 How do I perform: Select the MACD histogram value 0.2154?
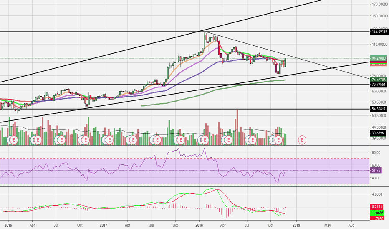tap(377, 207)
